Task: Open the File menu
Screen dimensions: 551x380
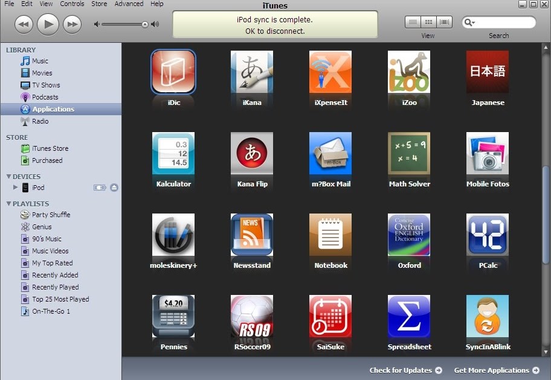Action: 9,4
